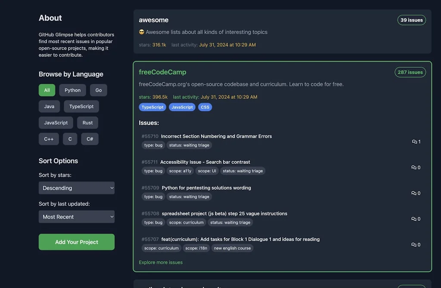441x288 pixels.
Task: Select the JavaScript language filter
Action: pos(56,122)
